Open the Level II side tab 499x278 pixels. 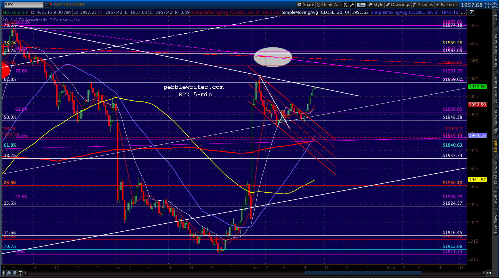coord(496,199)
